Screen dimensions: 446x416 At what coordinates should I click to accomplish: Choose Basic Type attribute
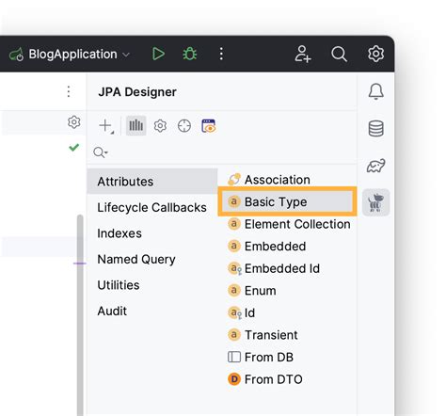tap(287, 201)
